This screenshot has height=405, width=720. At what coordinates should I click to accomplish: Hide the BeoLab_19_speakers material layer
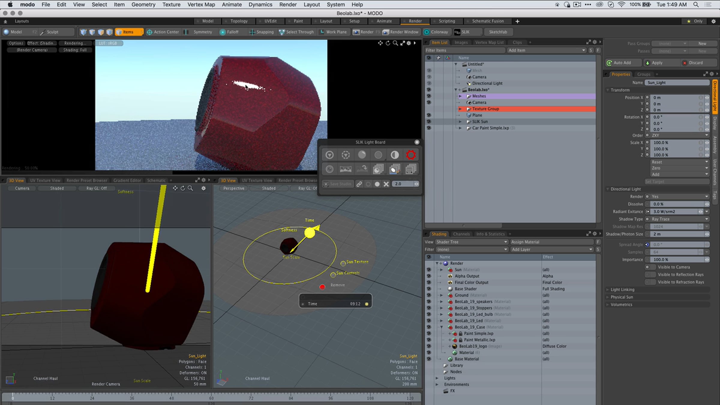tap(429, 301)
